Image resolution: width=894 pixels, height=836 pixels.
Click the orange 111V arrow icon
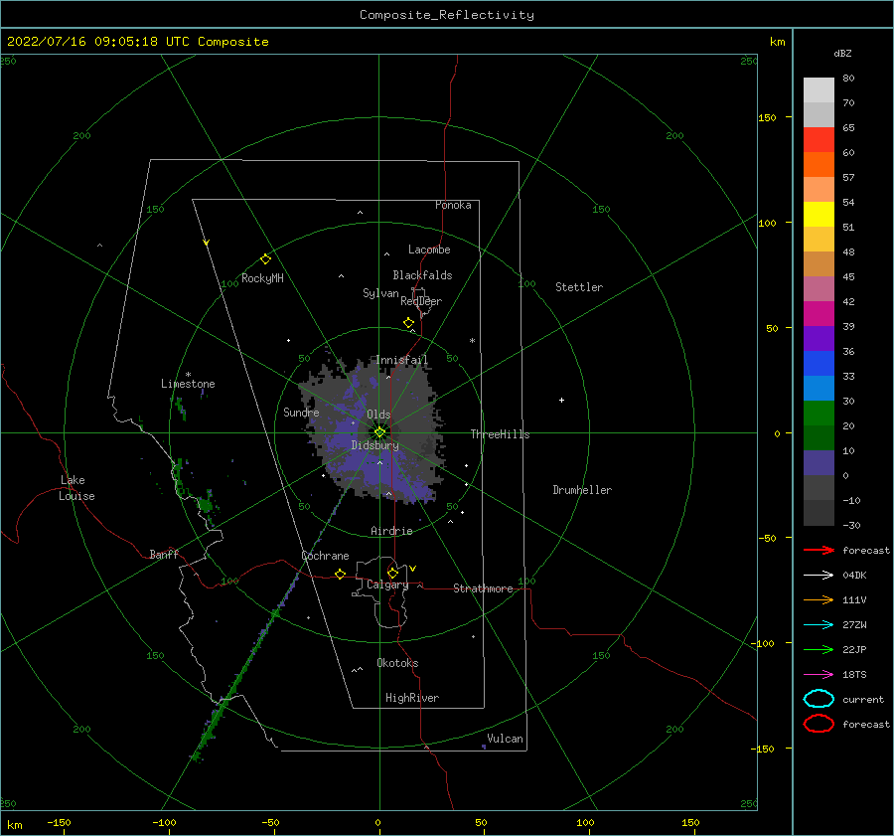(819, 599)
